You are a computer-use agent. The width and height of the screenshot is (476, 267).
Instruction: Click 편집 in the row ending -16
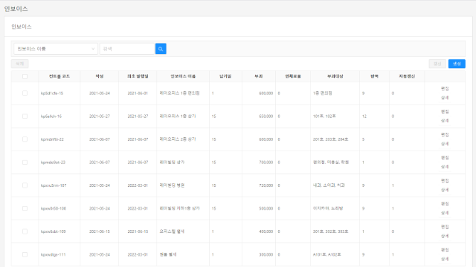[445, 112]
